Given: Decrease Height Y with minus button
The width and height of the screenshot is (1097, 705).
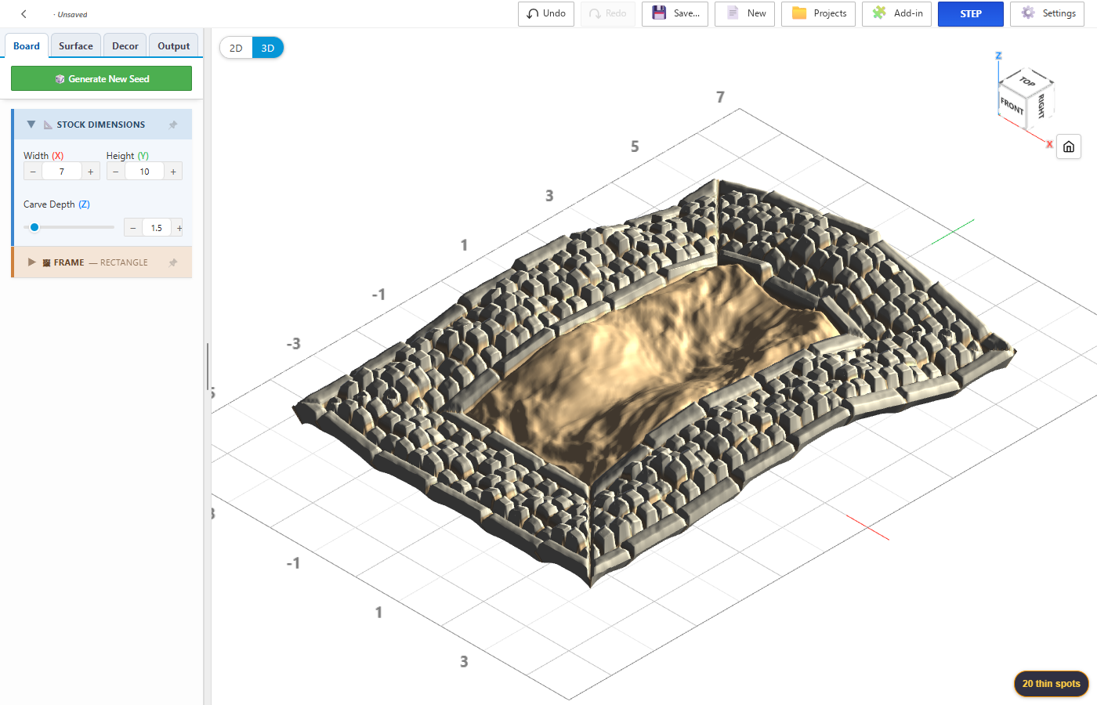Looking at the screenshot, I should tap(116, 172).
